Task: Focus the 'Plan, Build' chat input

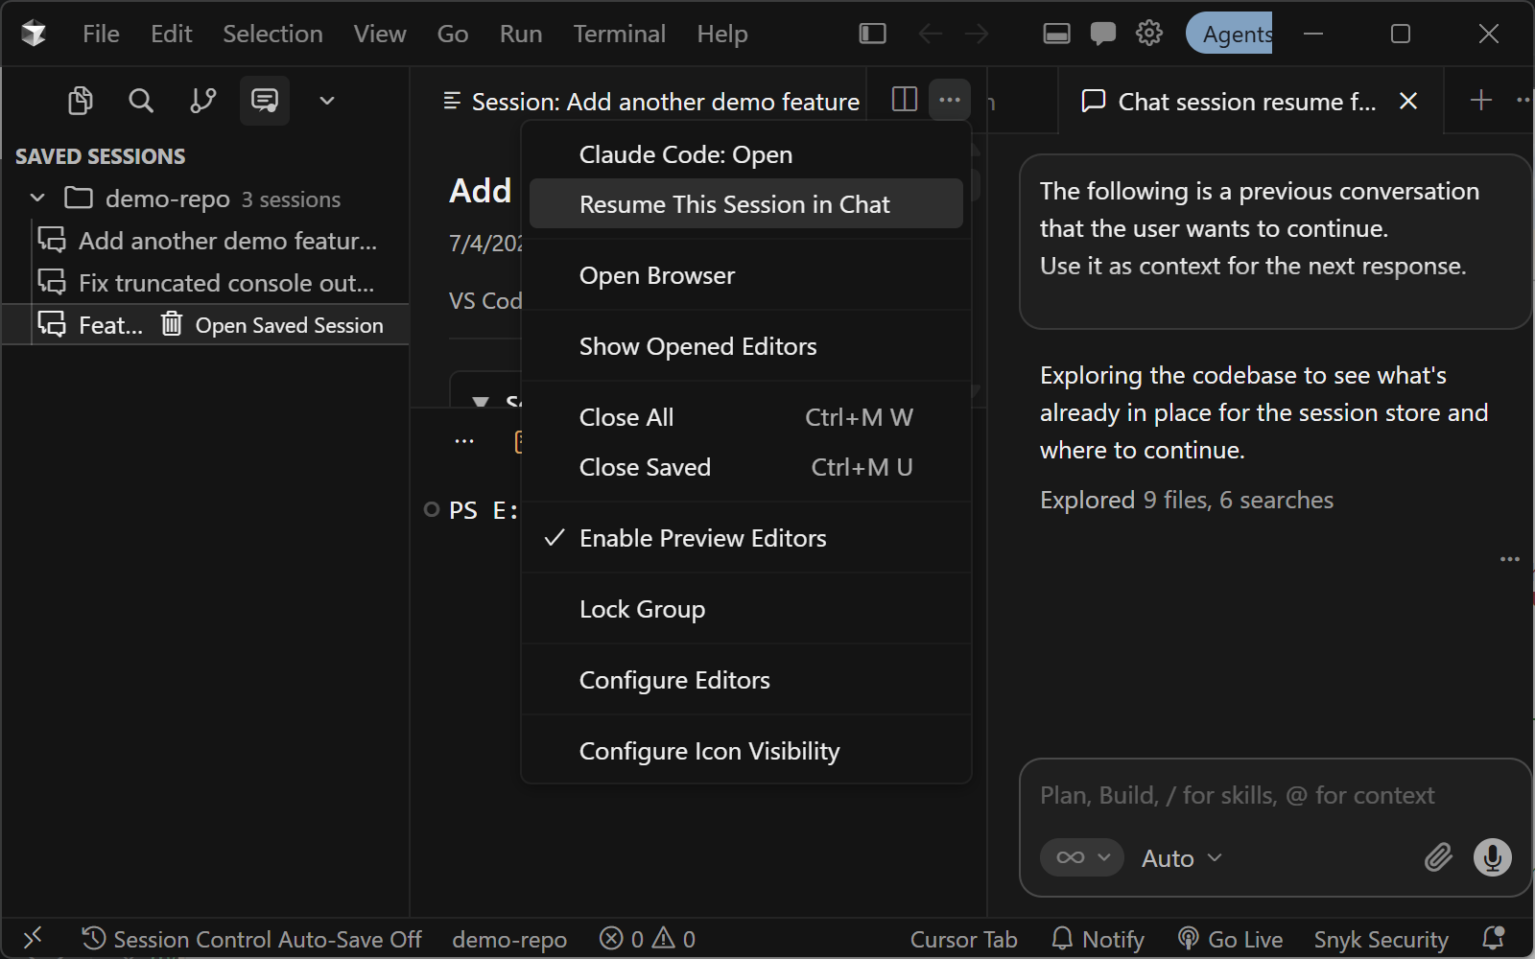Action: [x=1237, y=795]
